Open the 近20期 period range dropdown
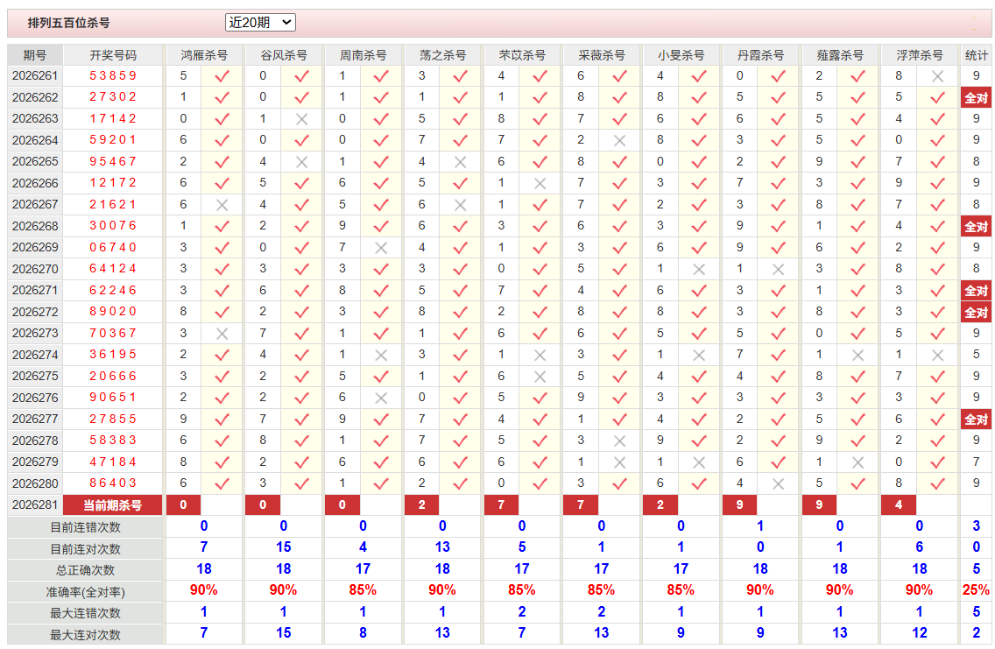This screenshot has height=649, width=995. 260,23
